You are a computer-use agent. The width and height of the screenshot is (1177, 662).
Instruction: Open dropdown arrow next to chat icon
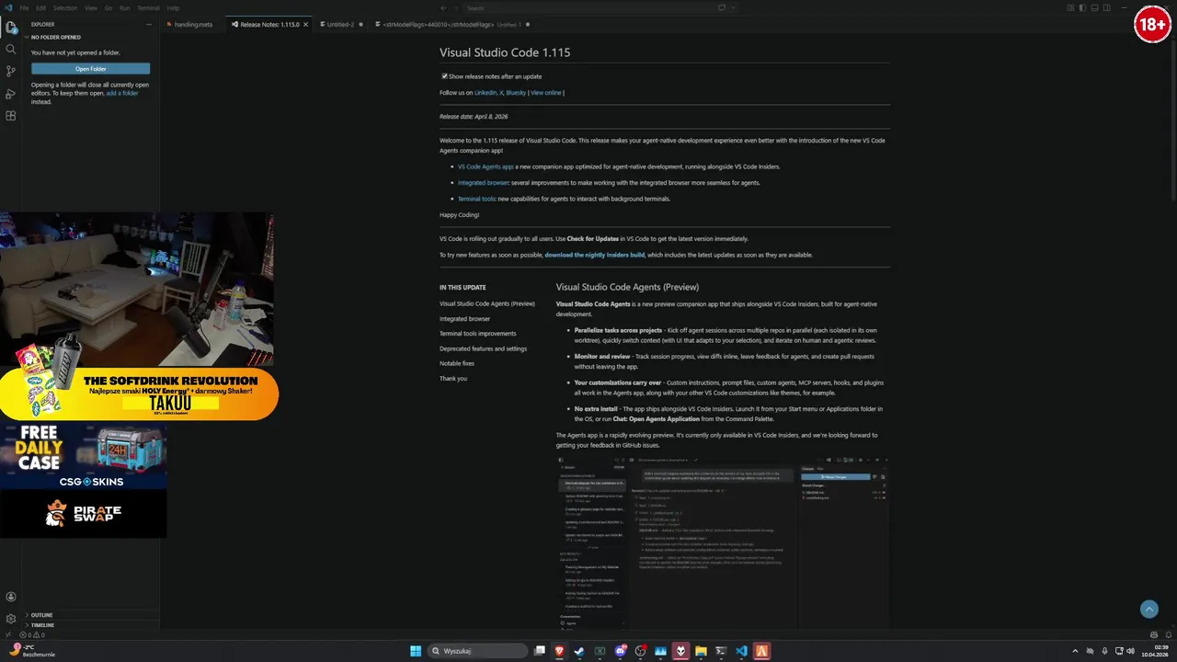pos(732,7)
